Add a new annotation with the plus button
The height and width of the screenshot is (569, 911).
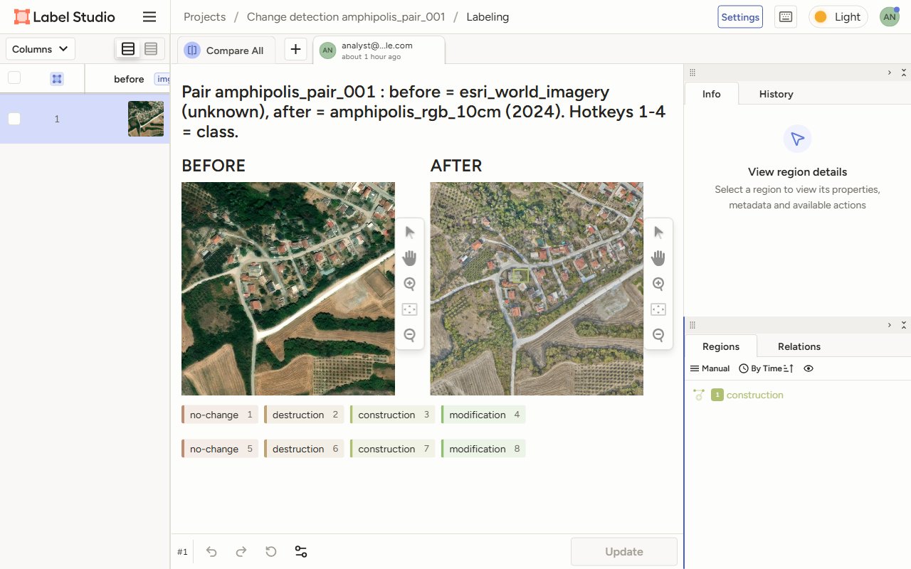pos(296,50)
